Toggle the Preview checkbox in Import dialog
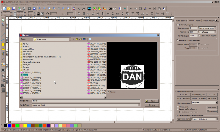The width and height of the screenshot is (220, 132). (108, 92)
